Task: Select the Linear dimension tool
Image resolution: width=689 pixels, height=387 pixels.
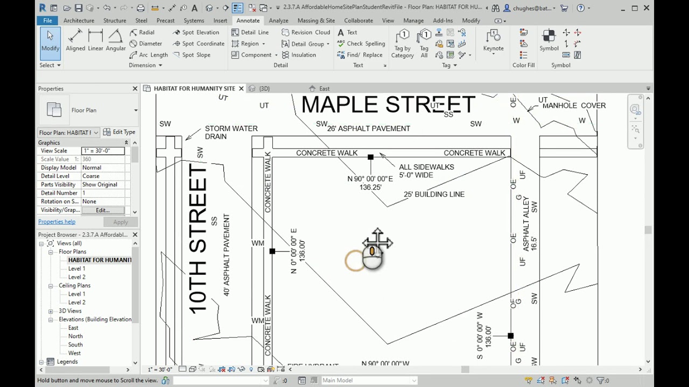Action: [x=95, y=40]
